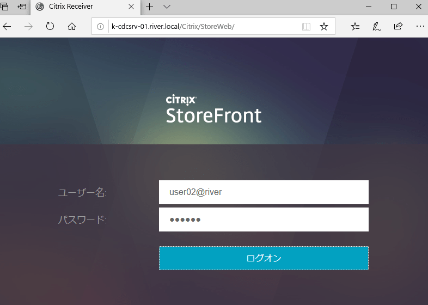Go to the browser Home page

click(x=72, y=27)
